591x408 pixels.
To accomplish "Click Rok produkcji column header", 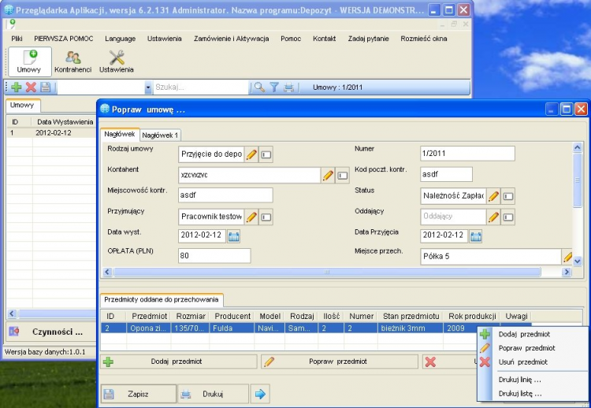I will [472, 317].
